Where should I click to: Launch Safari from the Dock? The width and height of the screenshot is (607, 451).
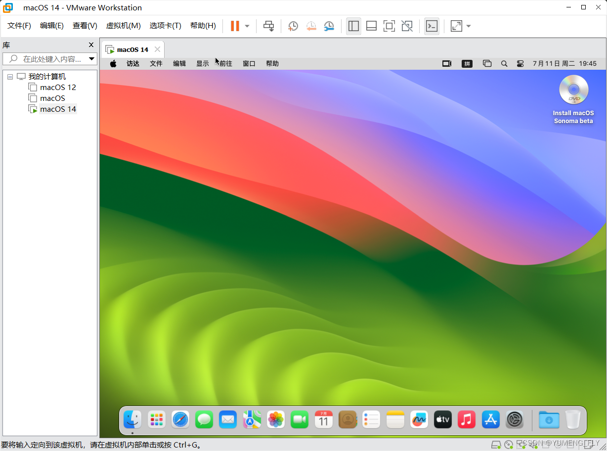tap(180, 419)
